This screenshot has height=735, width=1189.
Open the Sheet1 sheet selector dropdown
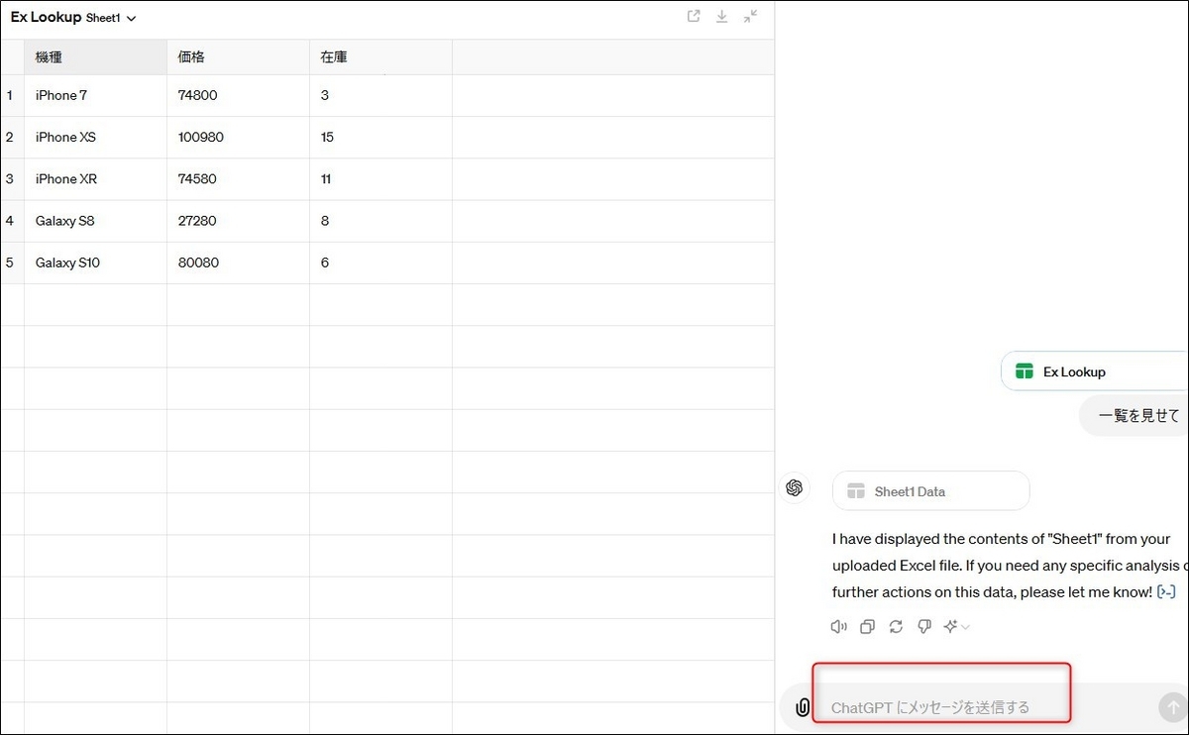(x=111, y=18)
